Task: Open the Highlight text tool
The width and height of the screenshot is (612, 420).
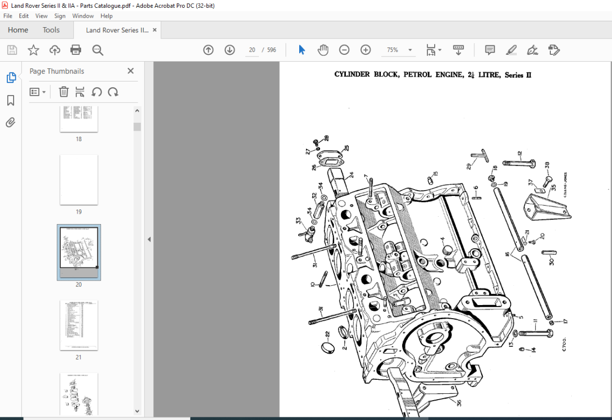Action: point(511,50)
